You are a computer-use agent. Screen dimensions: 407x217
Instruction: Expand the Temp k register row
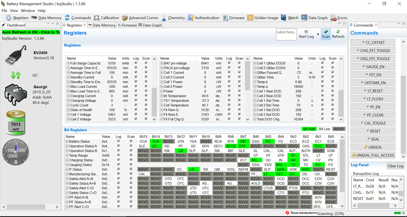[255, 82]
